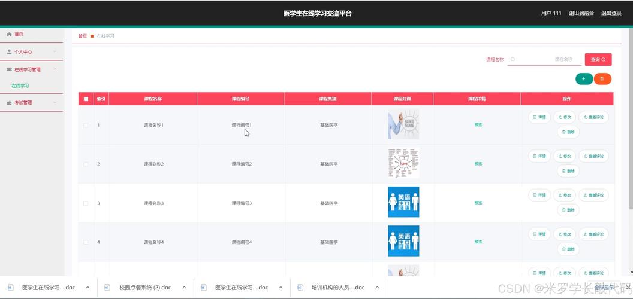Open 校园点餐系统 (2).doc download file icon
Image resolution: width=633 pixels, height=299 pixels.
click(x=107, y=287)
